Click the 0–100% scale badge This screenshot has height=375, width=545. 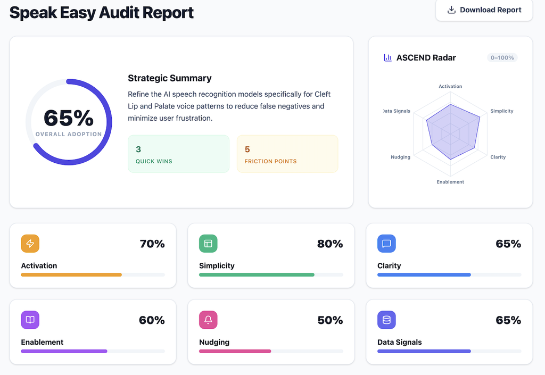(x=502, y=57)
